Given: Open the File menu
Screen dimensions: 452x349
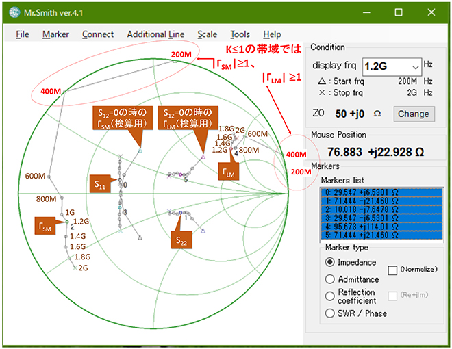Looking at the screenshot, I should tap(23, 34).
